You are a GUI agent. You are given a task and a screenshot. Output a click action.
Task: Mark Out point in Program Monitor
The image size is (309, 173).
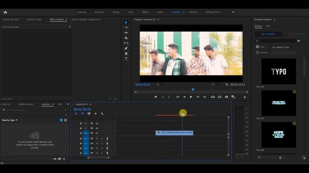point(169,97)
